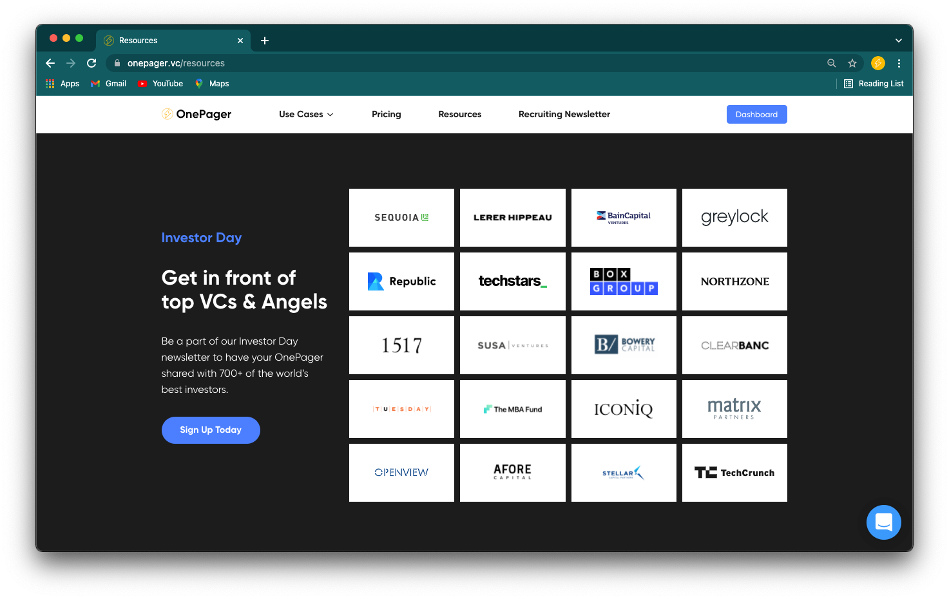Open the Apps bookmark shortcut
Image resolution: width=949 pixels, height=599 pixels.
tap(62, 84)
